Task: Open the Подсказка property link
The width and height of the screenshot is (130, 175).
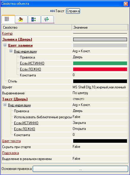Action: 10,153
